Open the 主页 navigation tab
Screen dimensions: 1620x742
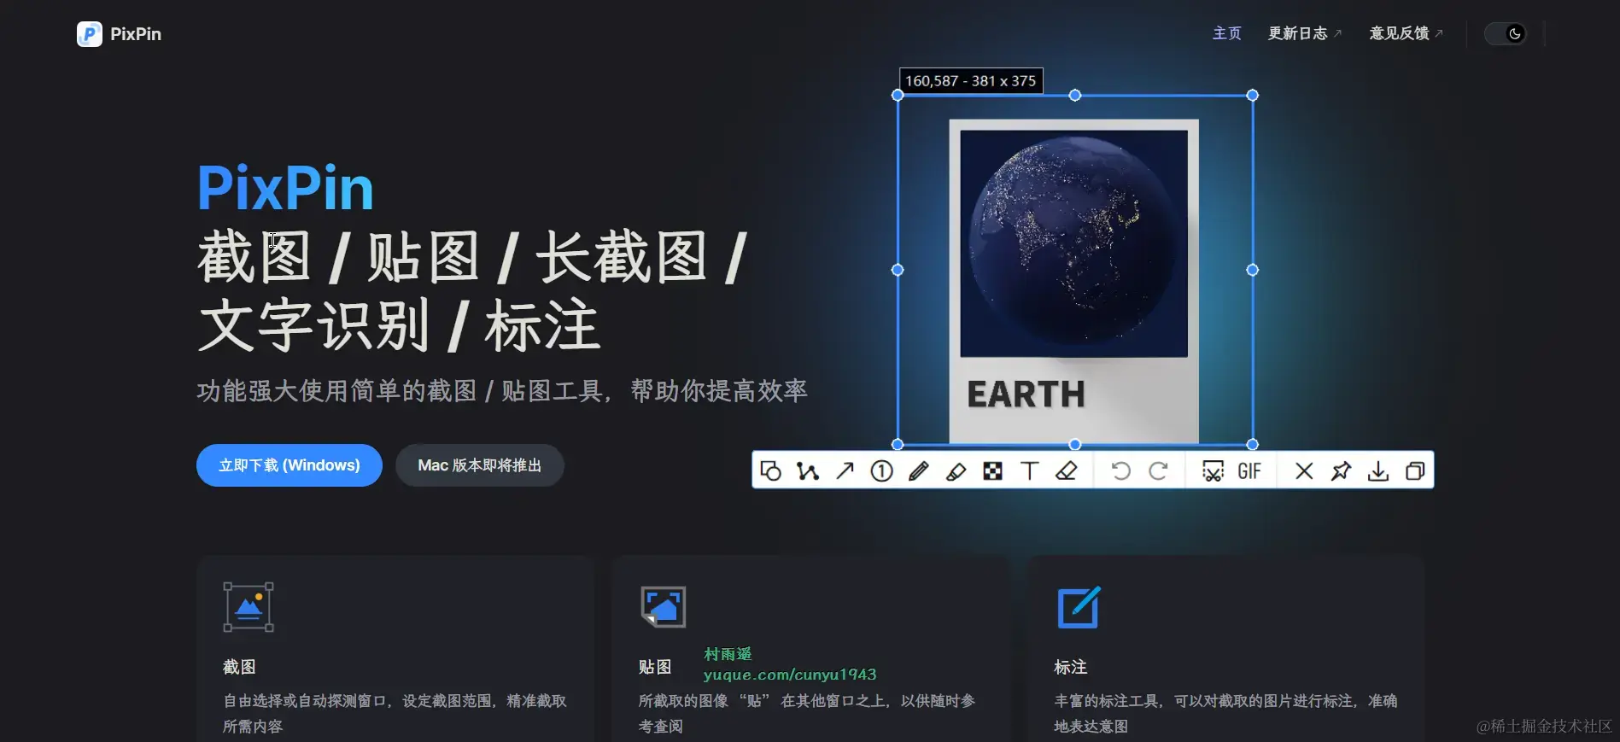point(1227,33)
